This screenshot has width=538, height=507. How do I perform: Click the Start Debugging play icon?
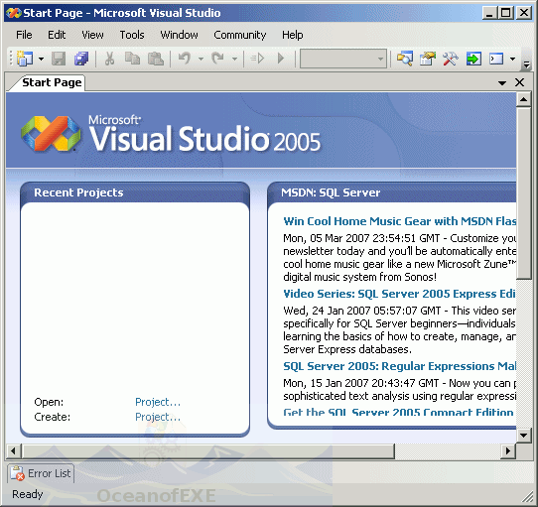coord(281,59)
